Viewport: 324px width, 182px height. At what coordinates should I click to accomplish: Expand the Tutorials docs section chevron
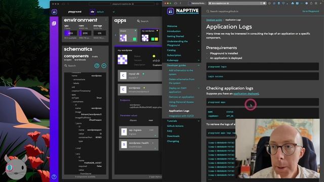[x=198, y=121]
